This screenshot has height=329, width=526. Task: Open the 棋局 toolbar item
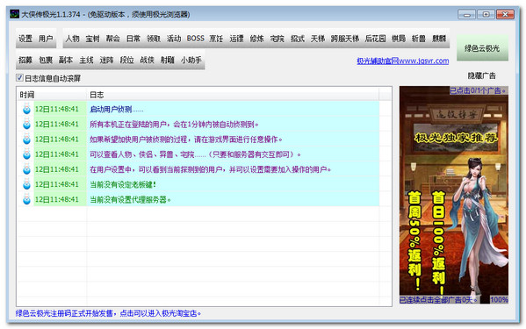pos(399,39)
